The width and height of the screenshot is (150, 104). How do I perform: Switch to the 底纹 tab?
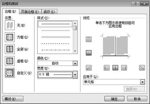click(x=49, y=12)
